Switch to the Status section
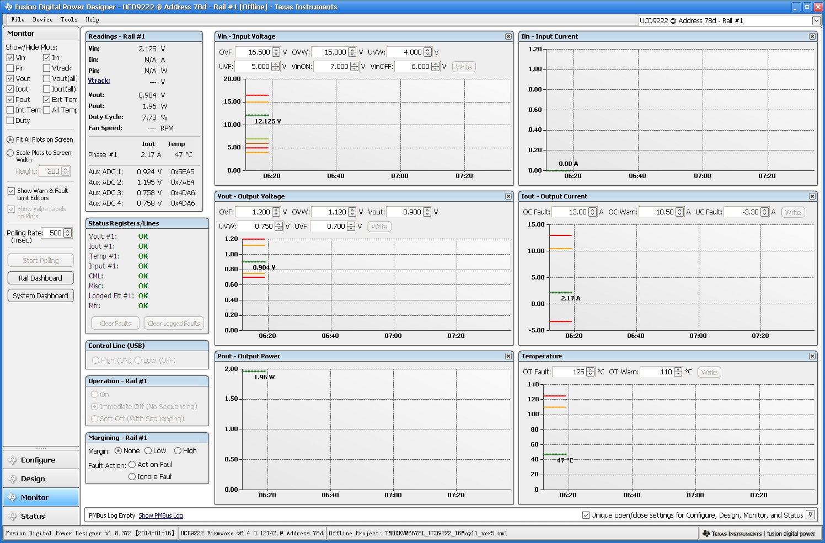 point(41,516)
